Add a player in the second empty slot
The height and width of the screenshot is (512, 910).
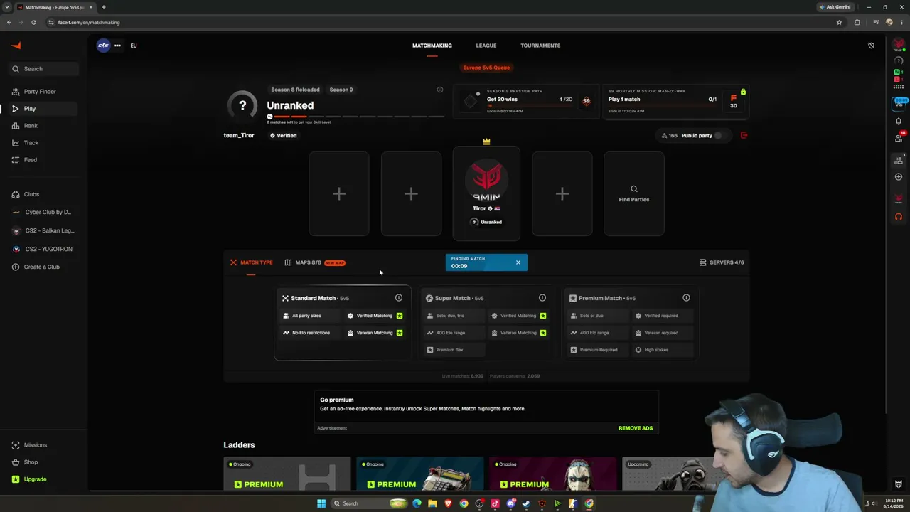click(411, 193)
